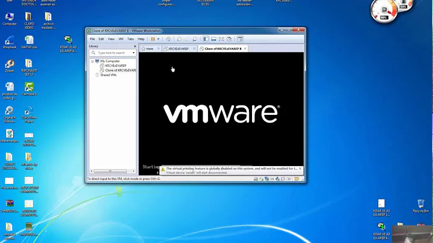This screenshot has width=433, height=243.
Task: Open the library search options dropdown
Action: [134, 53]
